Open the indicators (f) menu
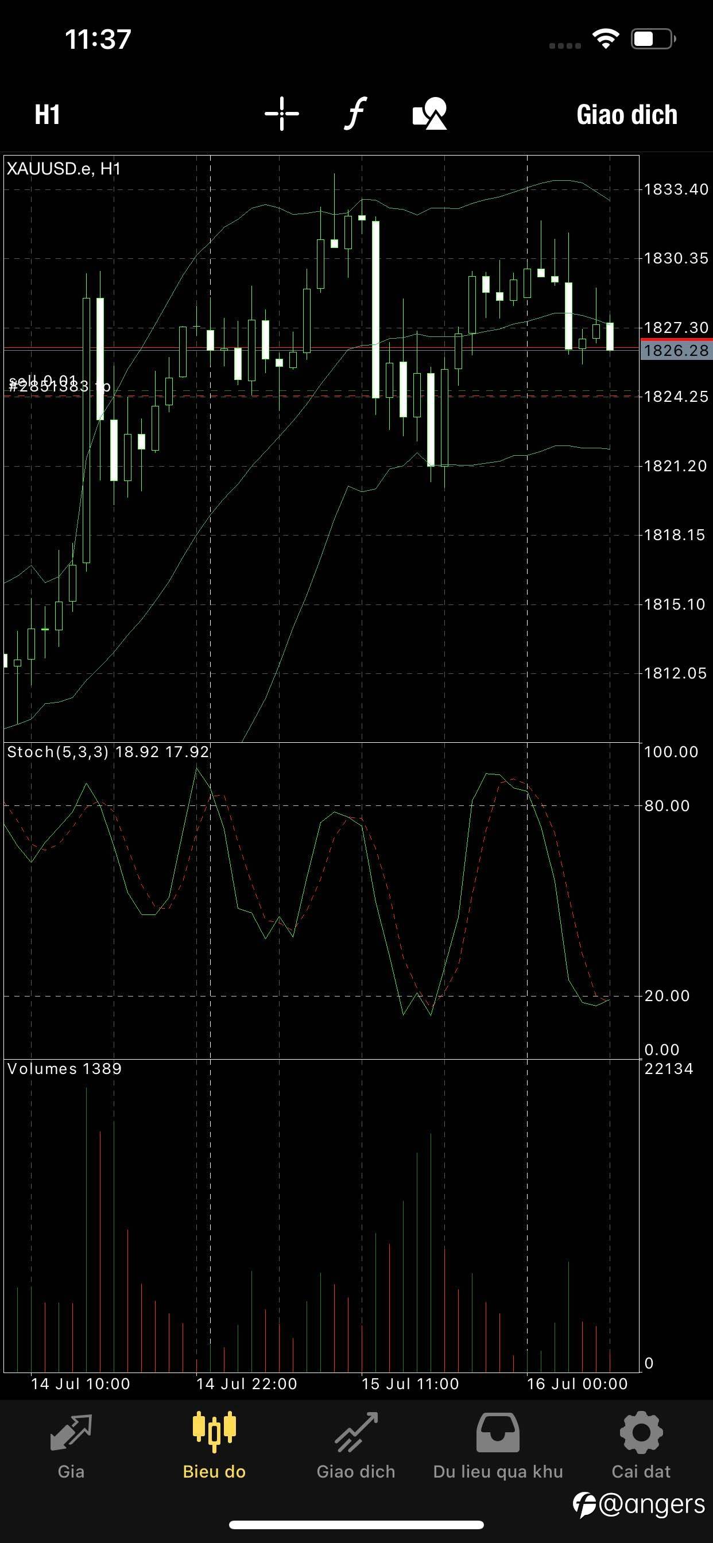The height and width of the screenshot is (1543, 713). [x=355, y=113]
